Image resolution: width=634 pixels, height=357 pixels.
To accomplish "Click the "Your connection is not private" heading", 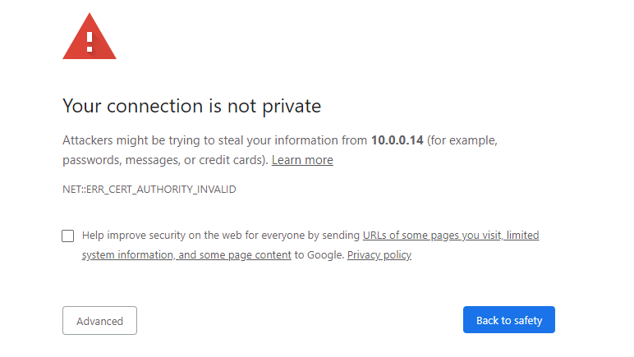I will coord(191,106).
